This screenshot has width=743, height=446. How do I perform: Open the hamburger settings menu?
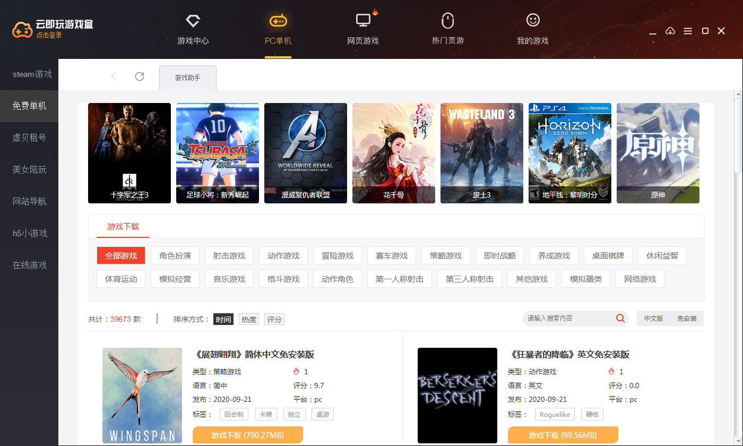click(x=688, y=31)
